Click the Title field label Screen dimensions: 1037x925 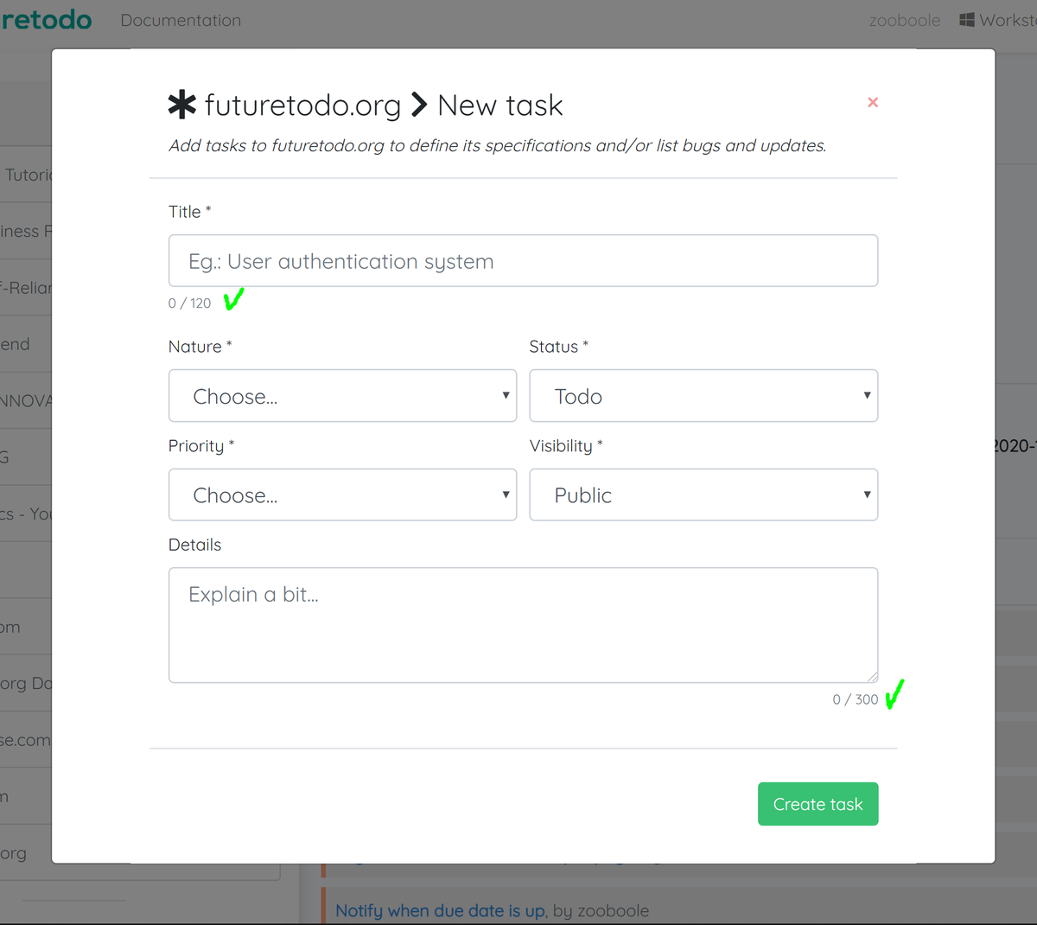[189, 212]
